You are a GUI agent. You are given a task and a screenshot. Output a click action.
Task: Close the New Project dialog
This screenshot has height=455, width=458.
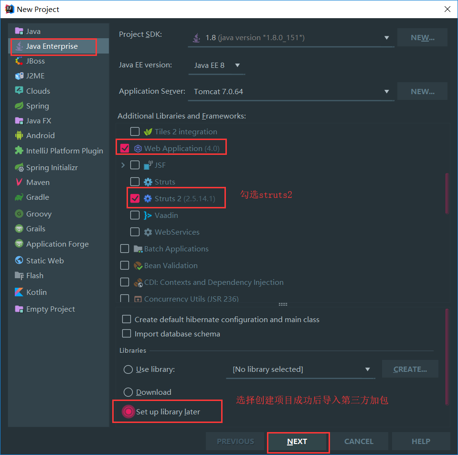(447, 9)
